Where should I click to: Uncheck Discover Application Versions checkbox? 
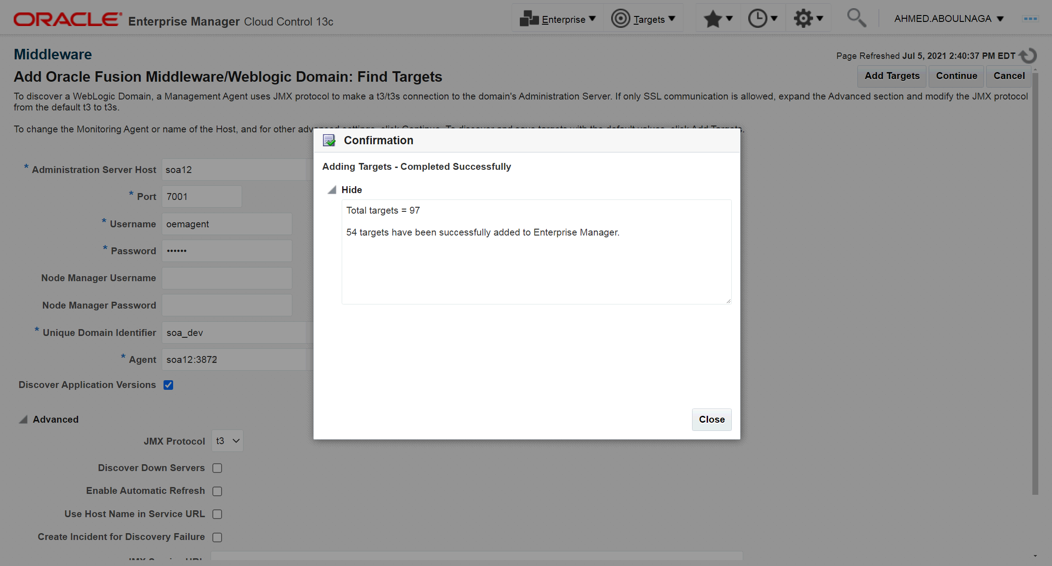coord(169,385)
